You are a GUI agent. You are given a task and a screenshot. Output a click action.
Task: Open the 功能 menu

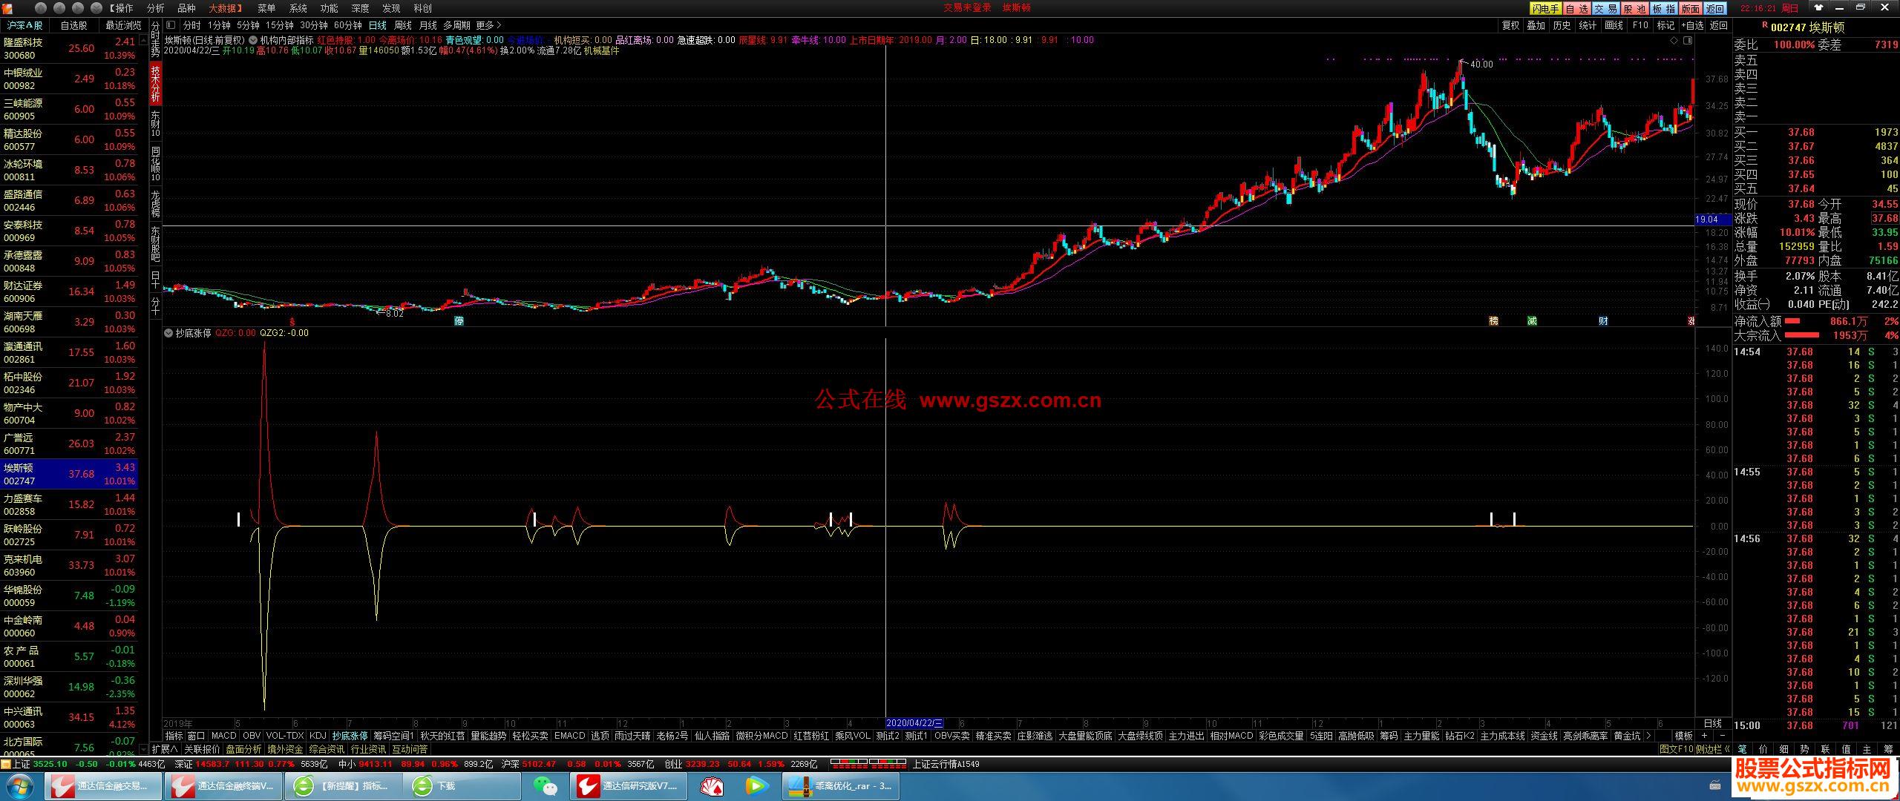pos(329,8)
